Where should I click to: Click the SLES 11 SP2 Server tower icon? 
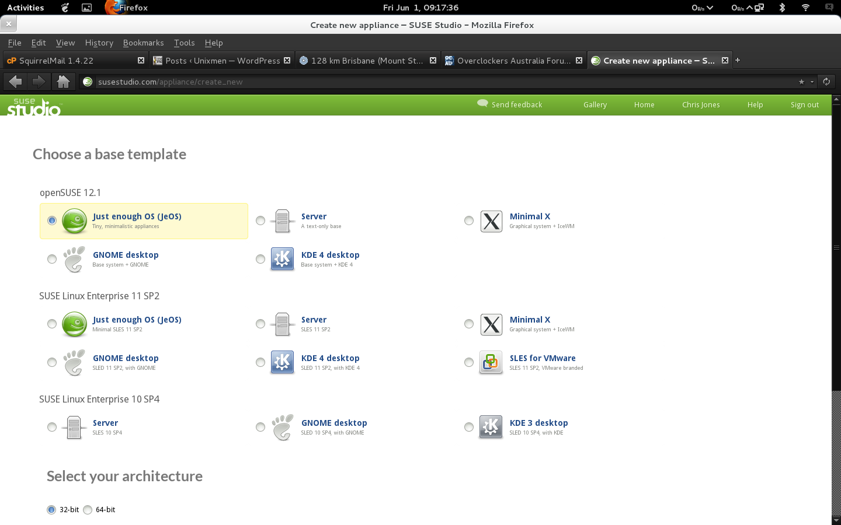(282, 324)
